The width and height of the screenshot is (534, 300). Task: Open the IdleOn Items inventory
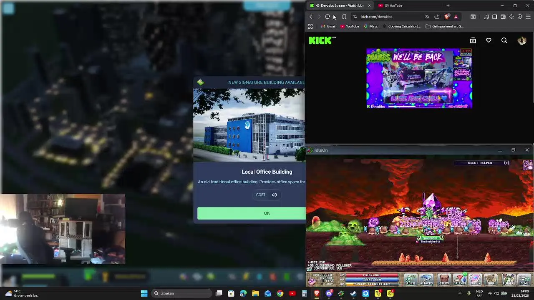tap(444, 280)
